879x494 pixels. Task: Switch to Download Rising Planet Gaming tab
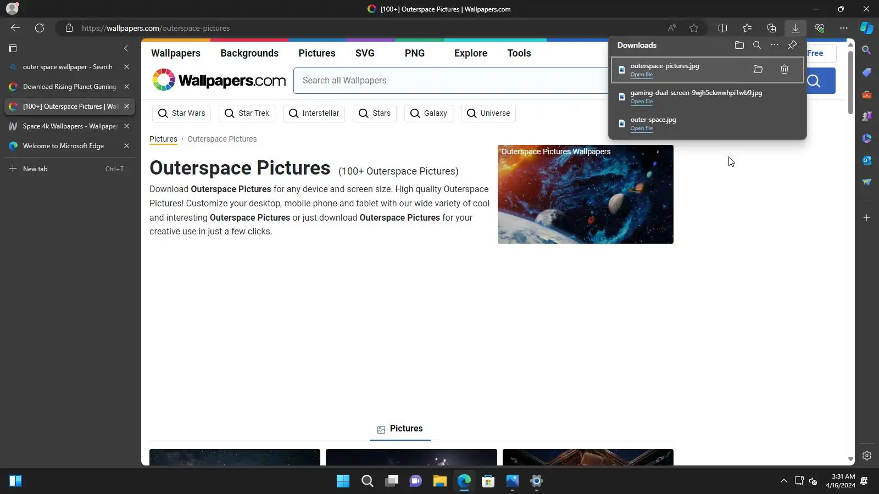[x=70, y=87]
